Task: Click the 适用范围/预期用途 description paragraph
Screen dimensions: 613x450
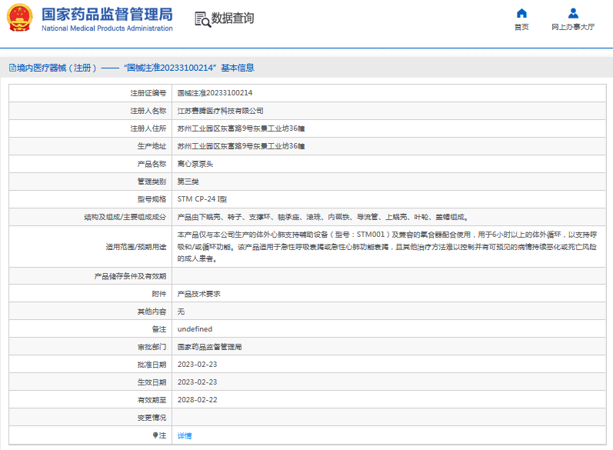Action: [x=387, y=247]
